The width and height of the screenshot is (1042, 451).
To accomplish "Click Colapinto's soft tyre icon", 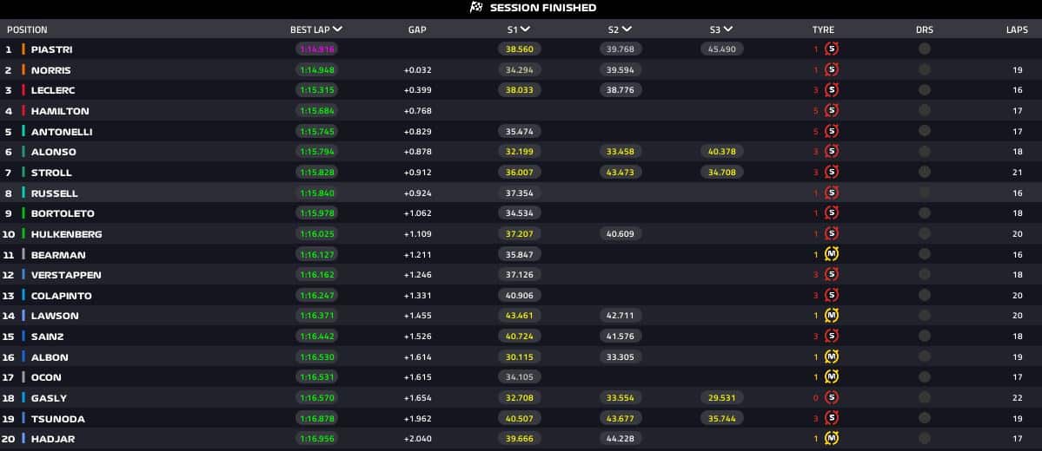I will click(x=832, y=295).
